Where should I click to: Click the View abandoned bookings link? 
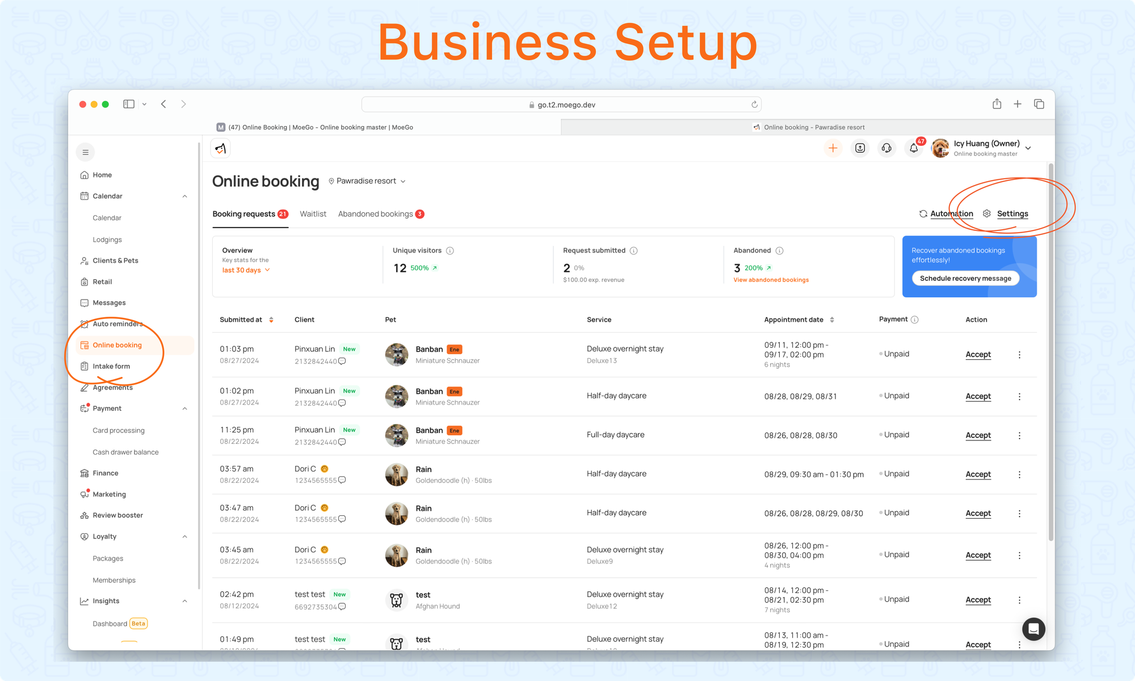pos(771,280)
